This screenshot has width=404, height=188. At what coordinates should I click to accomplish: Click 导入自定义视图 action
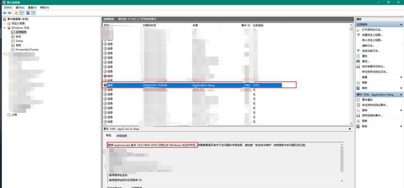pyautogui.click(x=372, y=40)
